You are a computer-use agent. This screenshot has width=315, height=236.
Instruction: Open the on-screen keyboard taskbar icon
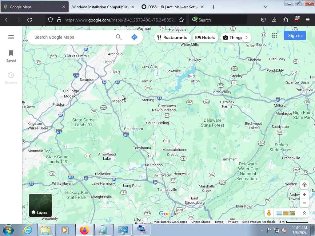(x=142, y=230)
